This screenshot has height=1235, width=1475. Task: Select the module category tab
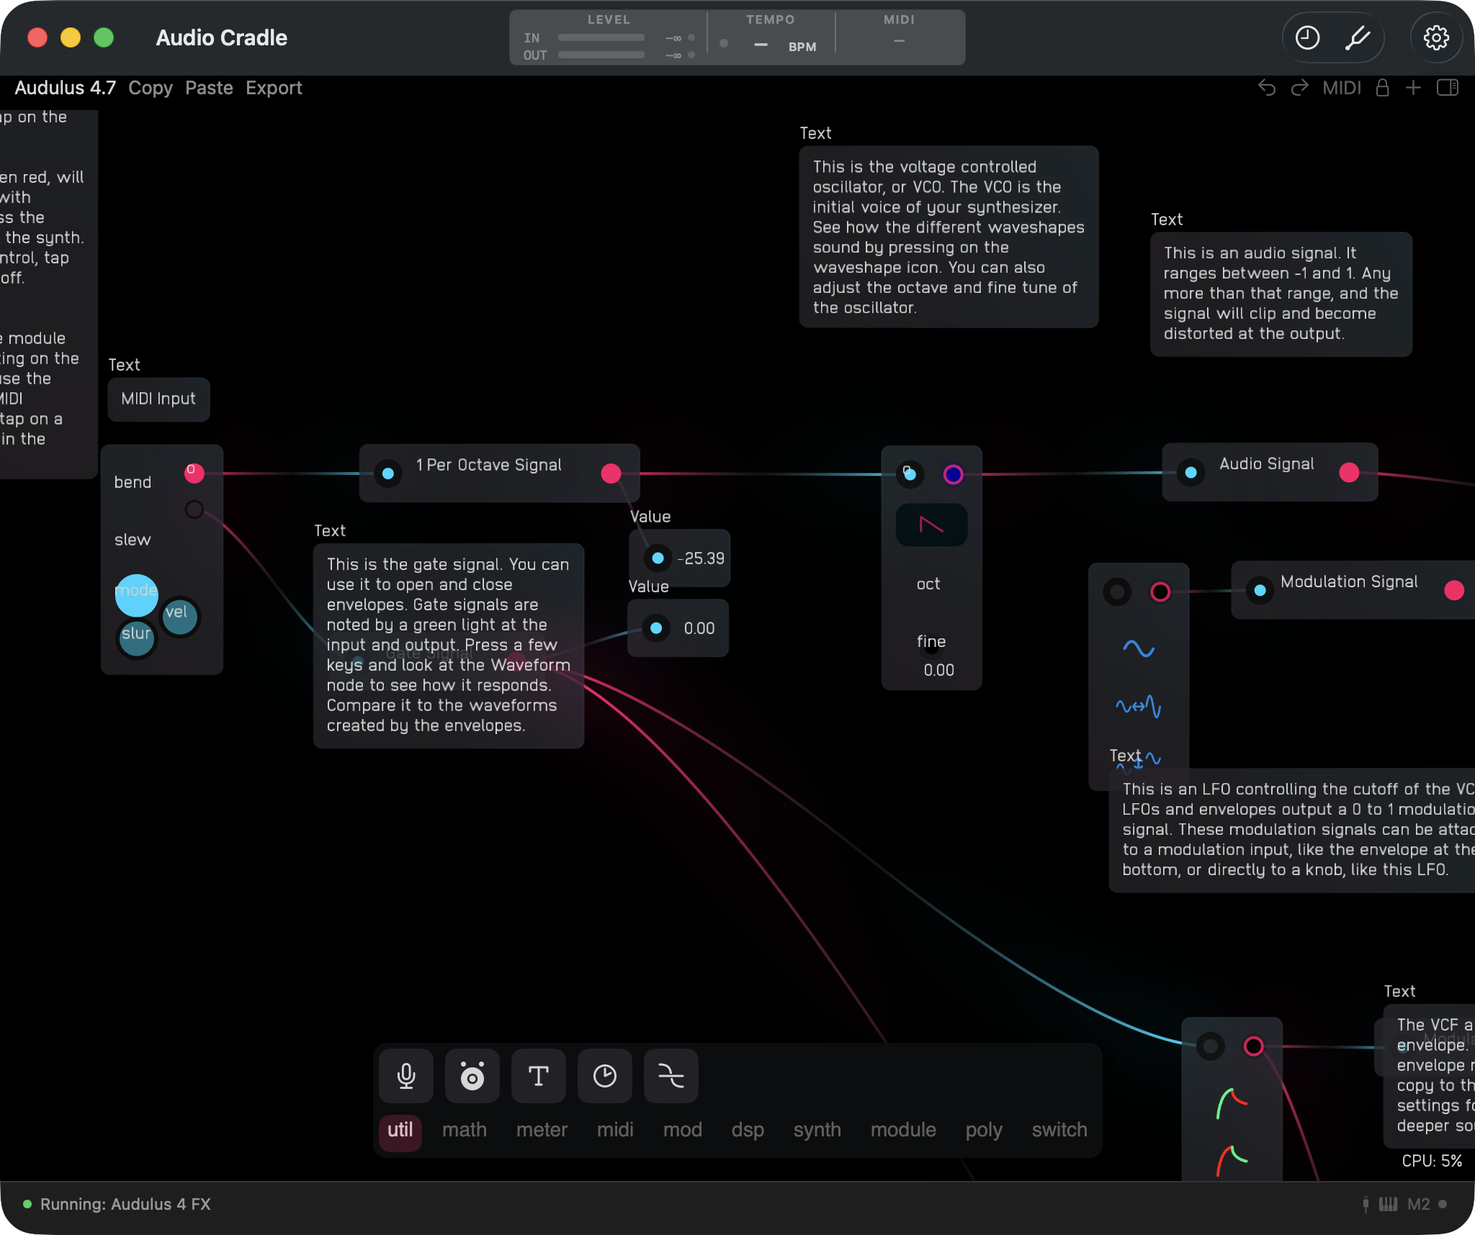(903, 1130)
